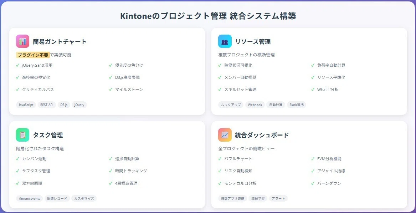Image resolution: width=416 pixels, height=213 pixels.
Task: Select the タスク管理 card heading
Action: 48,135
